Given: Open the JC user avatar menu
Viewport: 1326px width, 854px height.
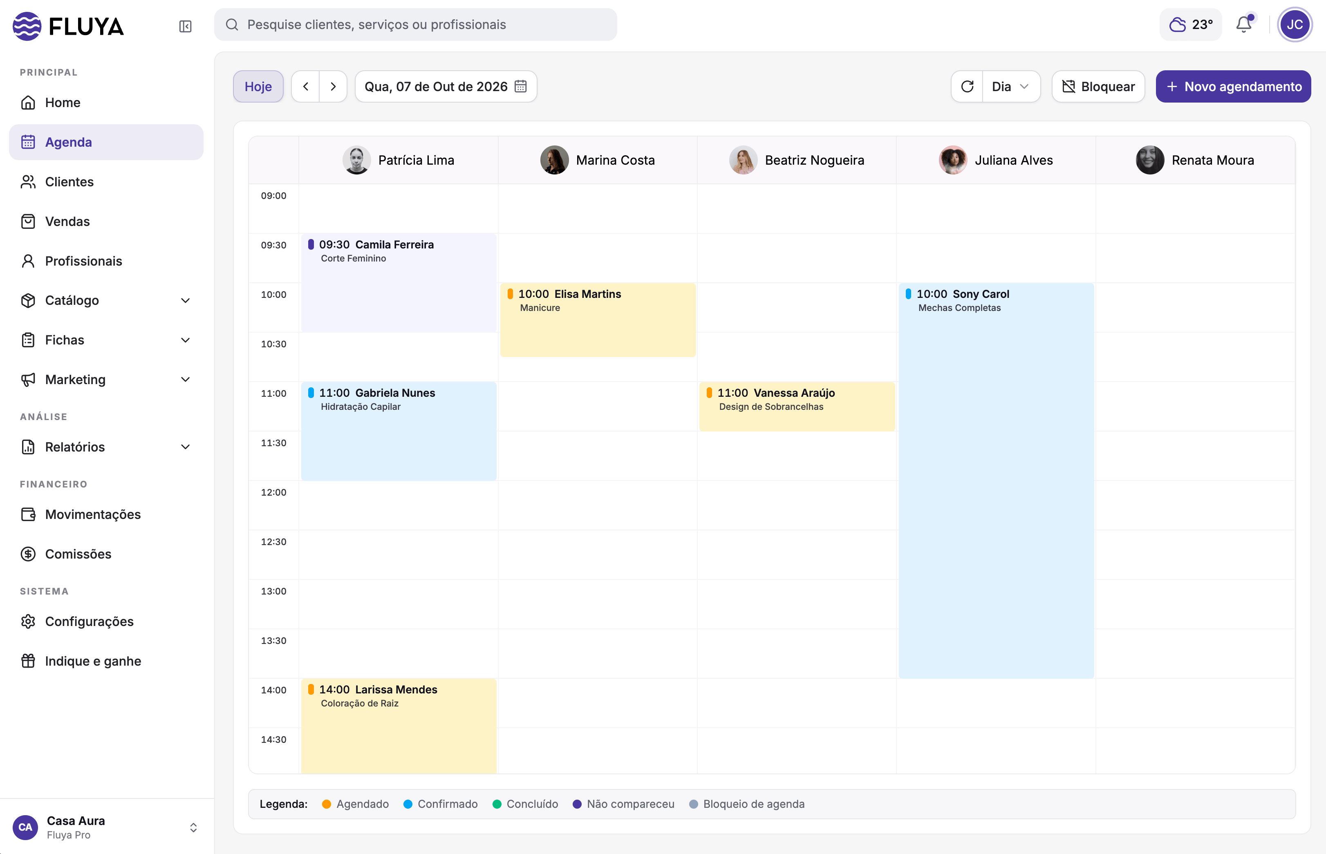Looking at the screenshot, I should [1295, 25].
